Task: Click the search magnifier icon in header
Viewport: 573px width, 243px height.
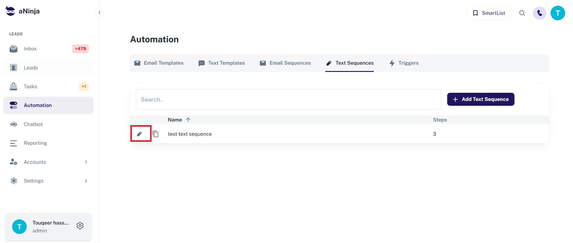Action: coord(522,13)
